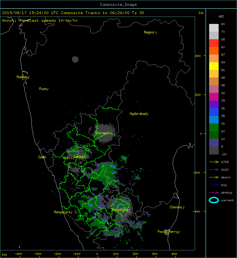Select the '42' value on dBZ scale
Screen dimensions: 237x258
click(x=223, y=93)
